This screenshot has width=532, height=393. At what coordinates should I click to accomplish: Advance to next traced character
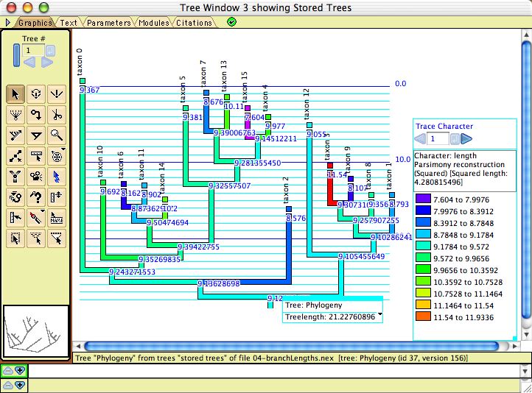466,138
